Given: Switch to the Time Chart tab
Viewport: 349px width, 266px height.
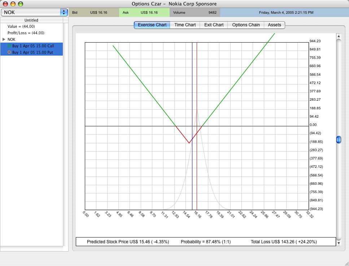Looking at the screenshot, I should tap(185, 25).
